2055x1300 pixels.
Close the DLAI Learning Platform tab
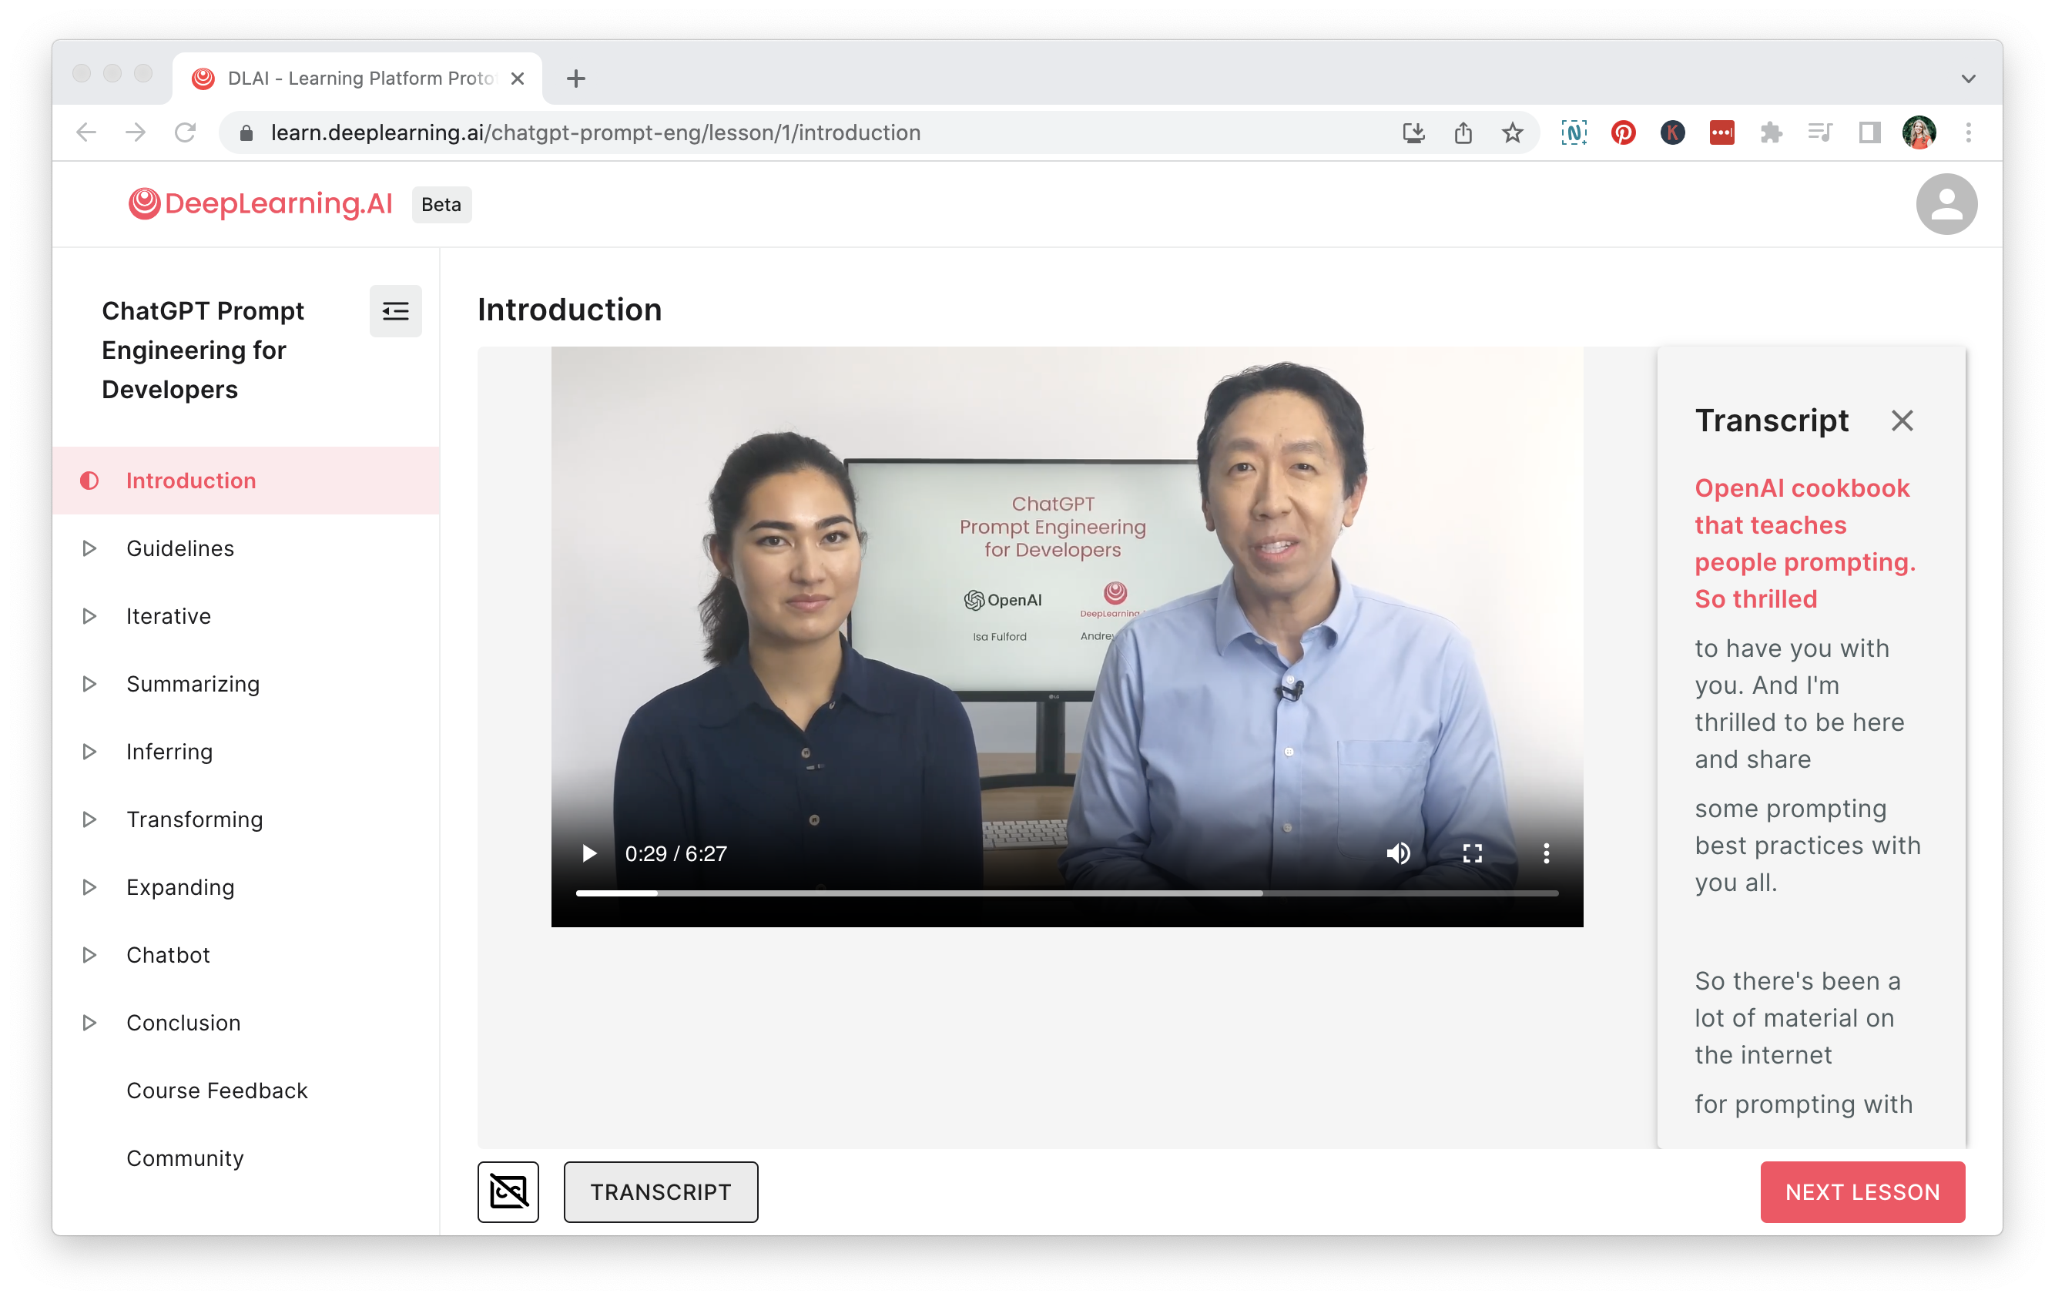[517, 79]
